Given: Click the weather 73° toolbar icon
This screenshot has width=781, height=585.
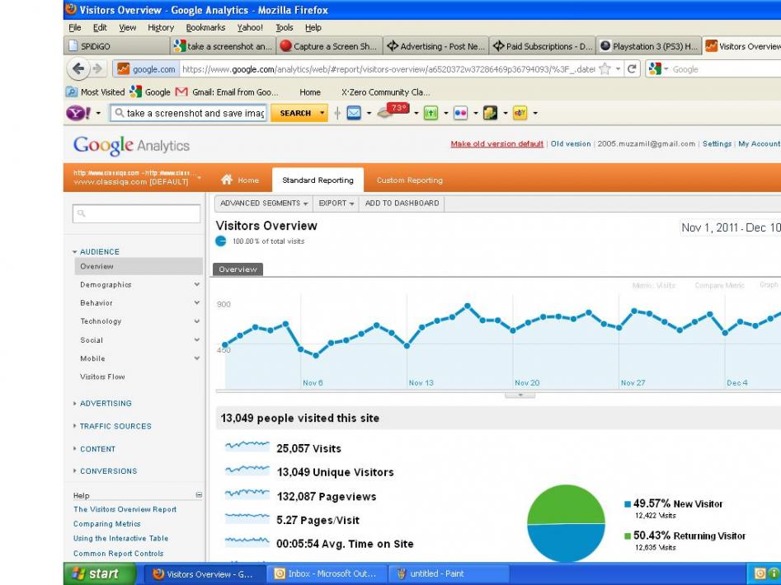Looking at the screenshot, I should (393, 110).
